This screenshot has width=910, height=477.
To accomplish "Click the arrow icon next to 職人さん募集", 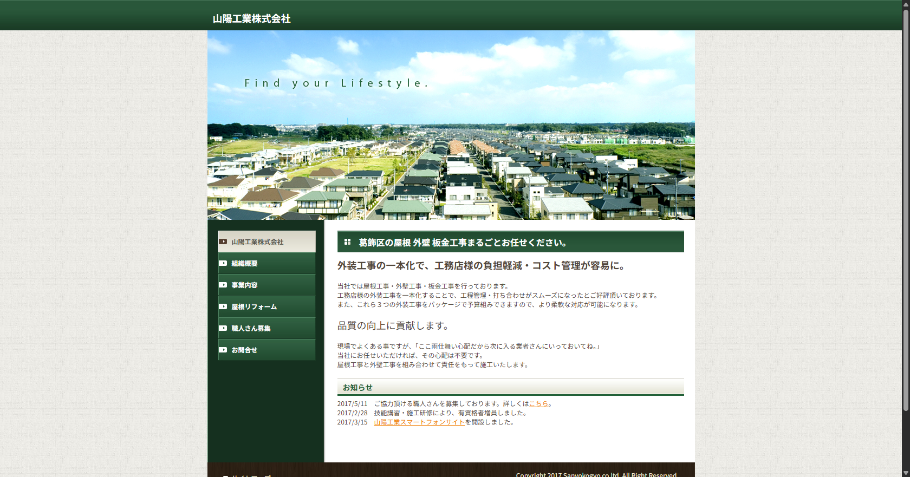I will click(223, 328).
